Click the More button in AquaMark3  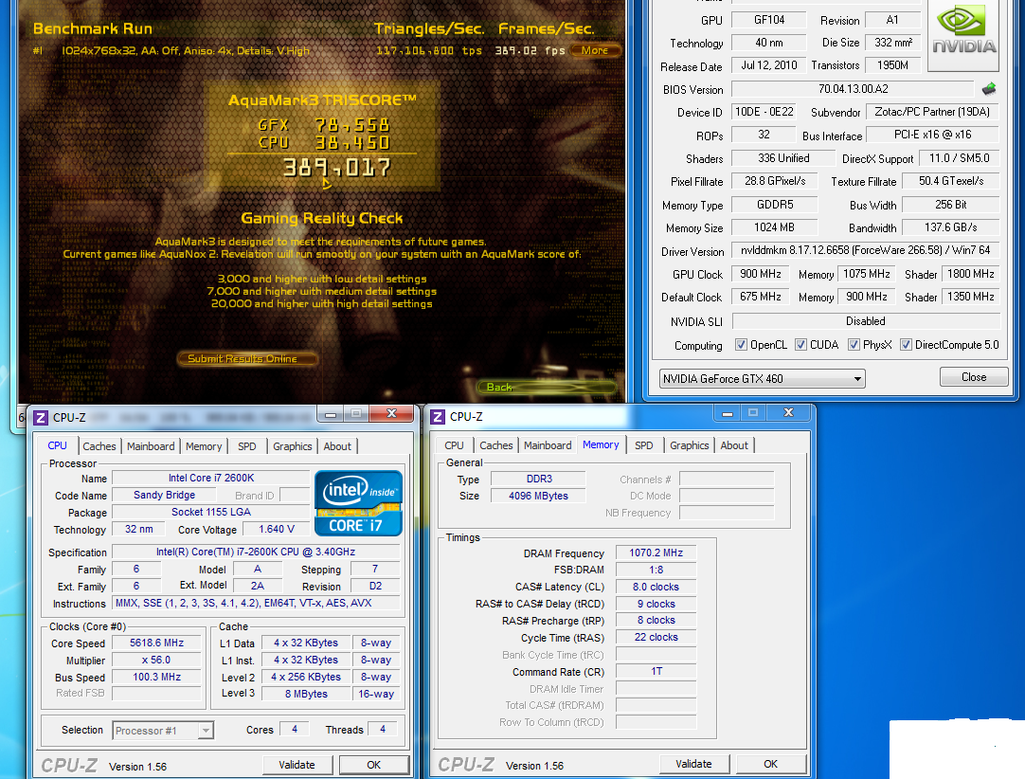(x=595, y=50)
